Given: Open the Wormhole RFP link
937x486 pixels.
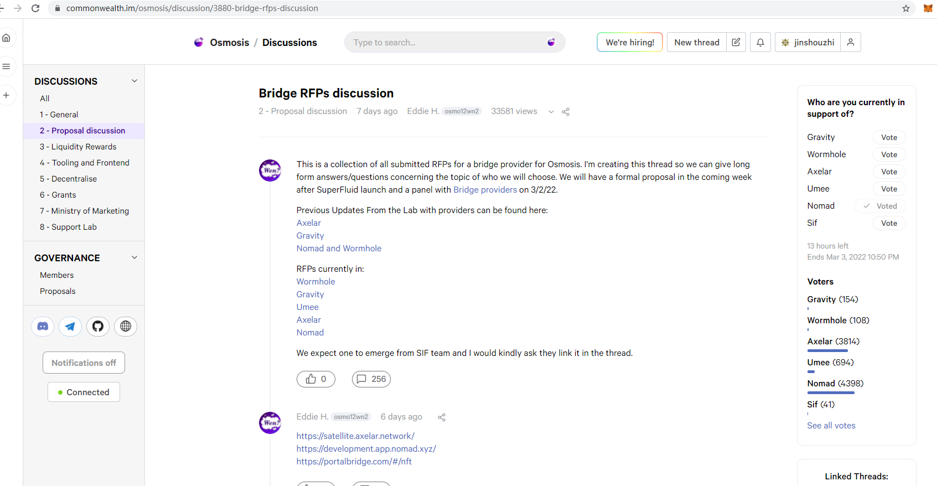Looking at the screenshot, I should [315, 282].
